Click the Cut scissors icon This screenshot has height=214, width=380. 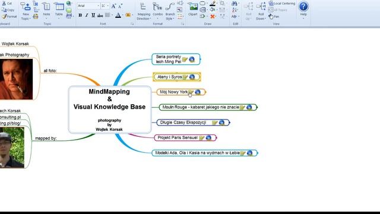4,4
